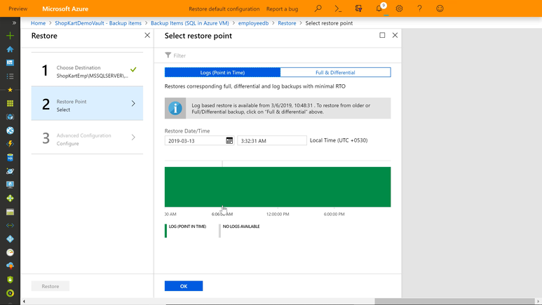Screen dimensions: 542x305
Task: Click the Restore button at bottom
Action: tap(50, 286)
